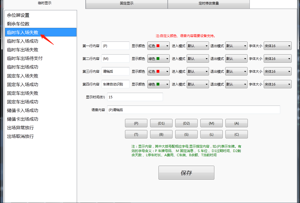Click the {B} balance placeholder button

(161, 134)
